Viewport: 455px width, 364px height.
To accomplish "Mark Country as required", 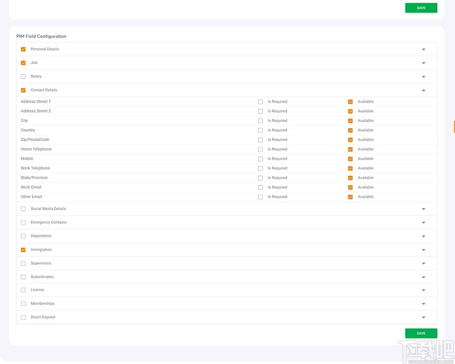I will click(x=260, y=131).
